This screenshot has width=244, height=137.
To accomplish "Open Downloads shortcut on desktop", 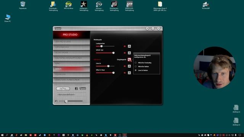I will click(53, 6).
